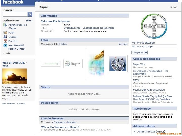Viewport: 182px width, 136px height.
Task: Click the search magnifier button
Action: tap(30, 14)
